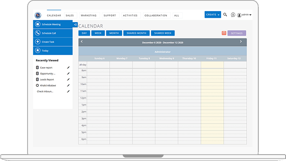
Task: Open Check Inboun... from Recently Viewed
Action: pos(45,92)
